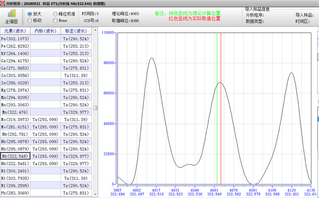Select the Mn(322.476) element
The width and height of the screenshot is (319, 198).
pyautogui.click(x=15, y=112)
